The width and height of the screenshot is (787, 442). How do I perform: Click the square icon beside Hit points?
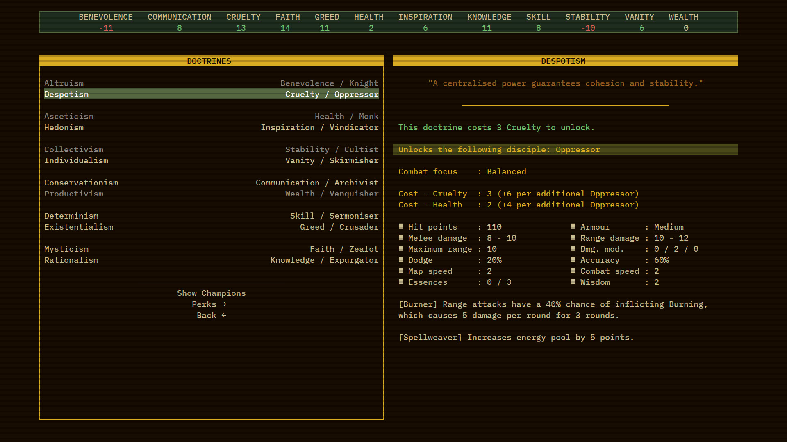point(401,227)
